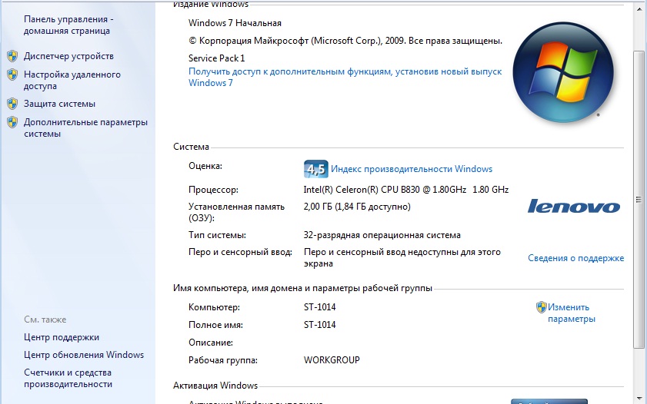Click the Service Pack 1 text
This screenshot has width=647, height=404.
pos(217,58)
